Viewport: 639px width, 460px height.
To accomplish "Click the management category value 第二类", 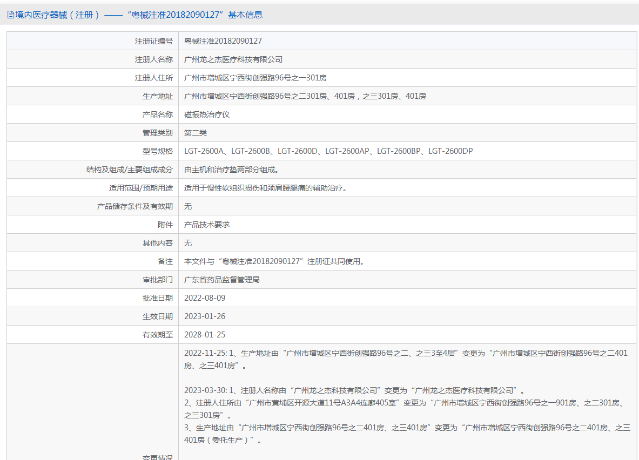I will coord(196,133).
